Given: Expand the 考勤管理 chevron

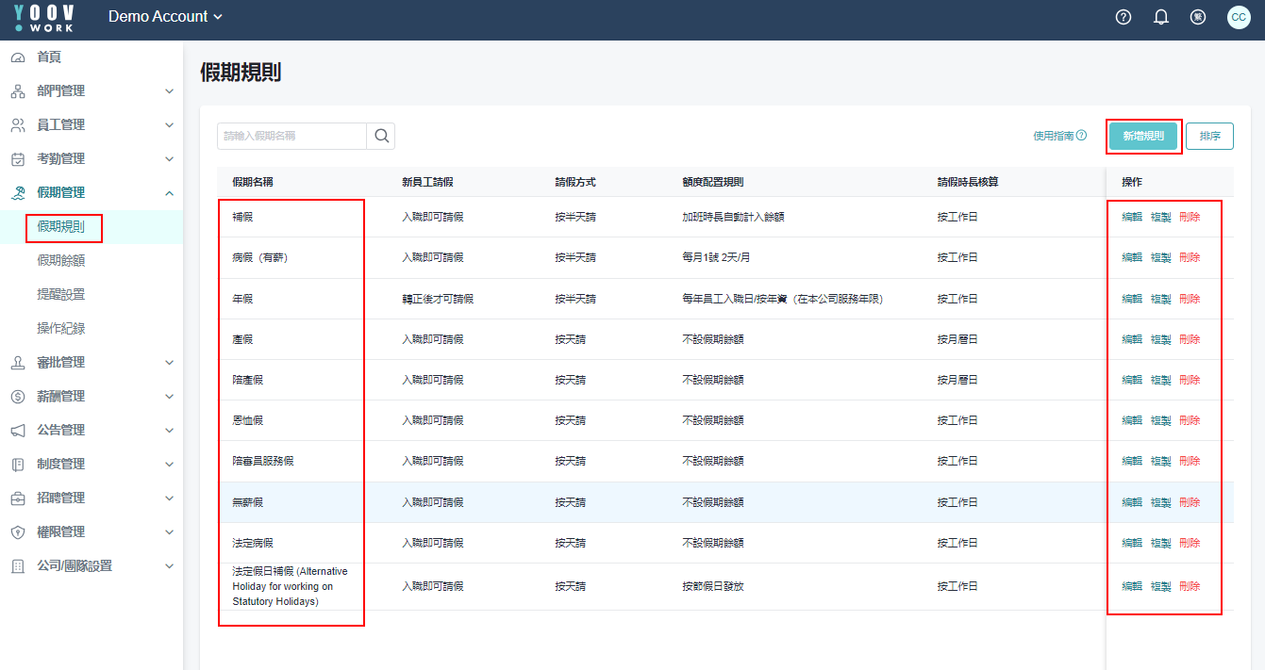Looking at the screenshot, I should pyautogui.click(x=169, y=159).
